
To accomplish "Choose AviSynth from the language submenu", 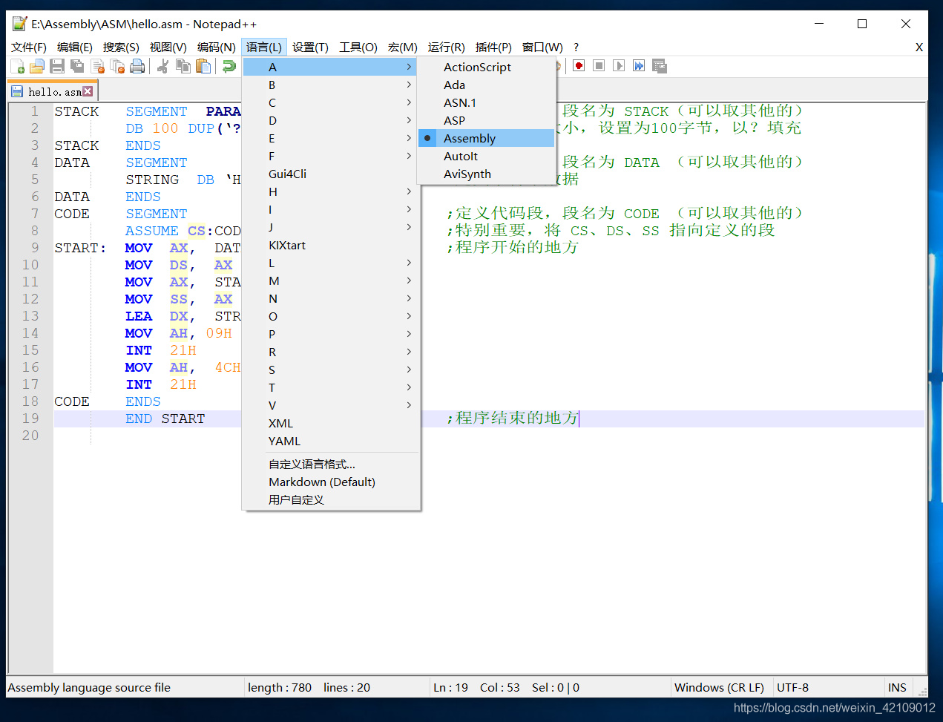I will [486, 174].
